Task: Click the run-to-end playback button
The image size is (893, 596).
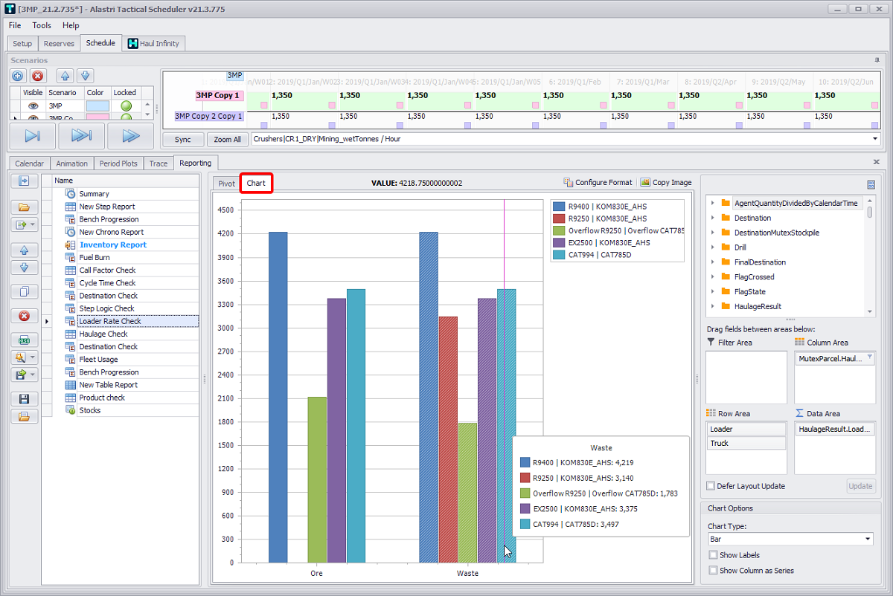Action: [x=81, y=136]
